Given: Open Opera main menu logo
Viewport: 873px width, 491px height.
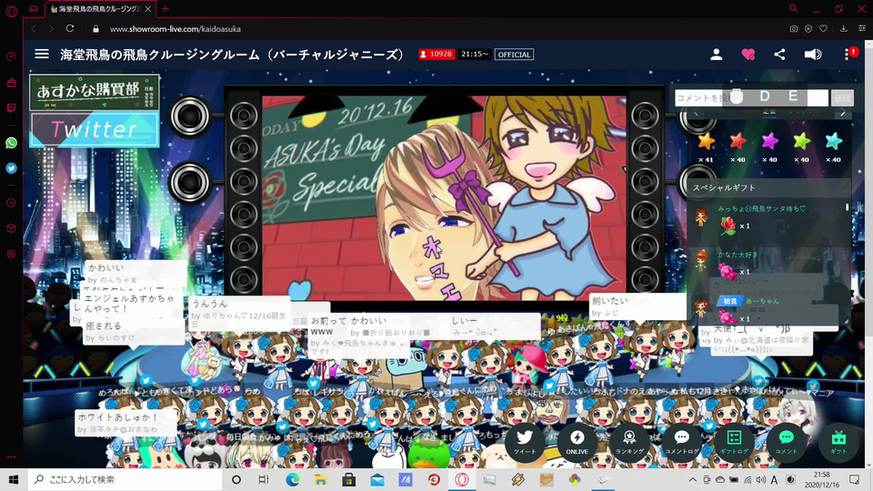Looking at the screenshot, I should tap(11, 11).
